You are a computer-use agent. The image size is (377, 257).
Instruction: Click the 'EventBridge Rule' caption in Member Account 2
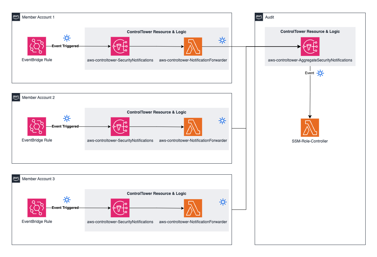point(37,140)
